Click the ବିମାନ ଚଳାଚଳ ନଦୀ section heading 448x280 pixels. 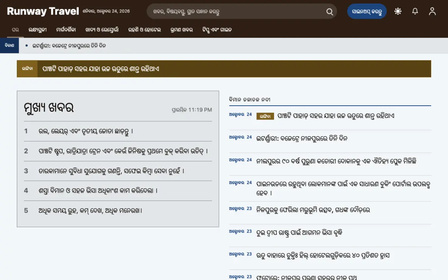tap(250, 100)
